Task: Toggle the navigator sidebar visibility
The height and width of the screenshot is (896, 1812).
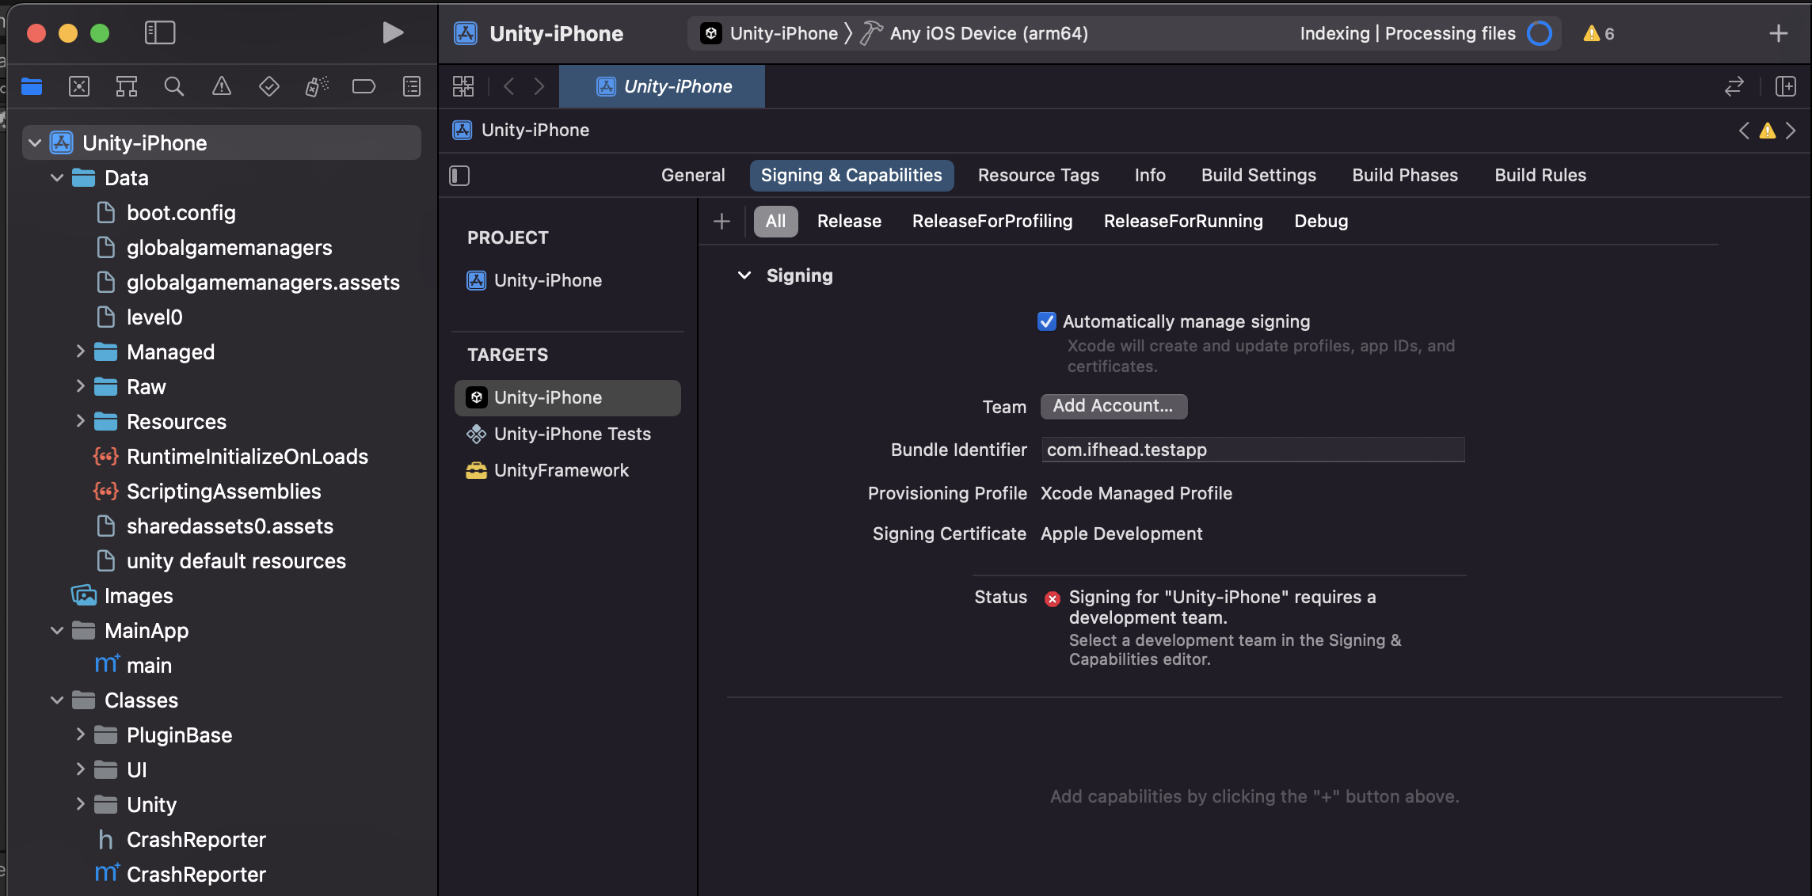Action: coord(160,32)
